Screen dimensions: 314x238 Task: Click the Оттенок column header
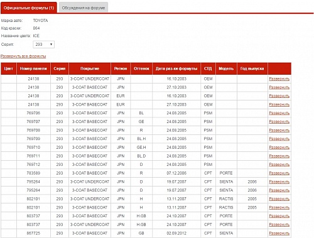click(x=141, y=68)
